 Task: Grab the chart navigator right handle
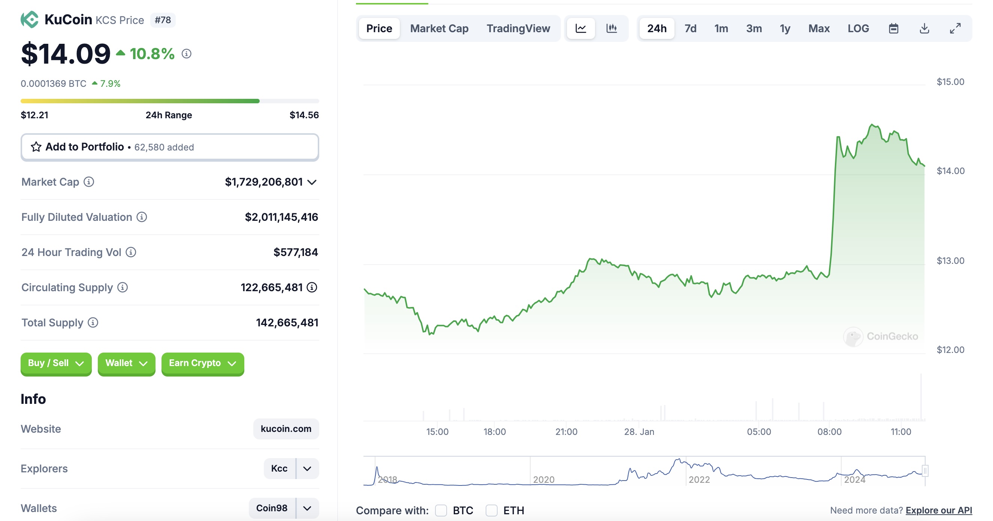click(x=924, y=470)
